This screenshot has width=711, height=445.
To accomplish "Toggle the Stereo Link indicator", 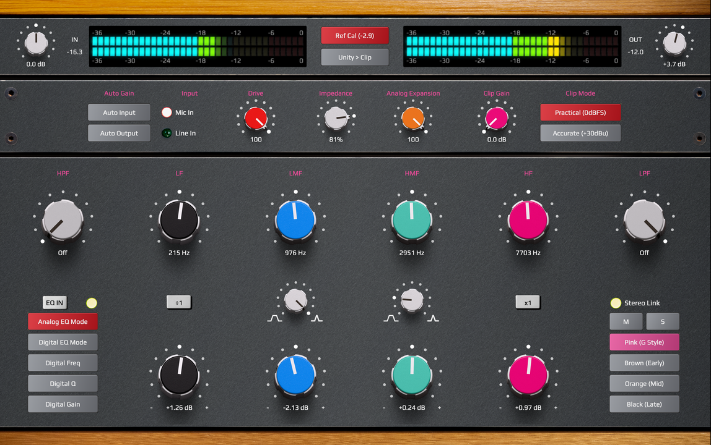I will [616, 303].
